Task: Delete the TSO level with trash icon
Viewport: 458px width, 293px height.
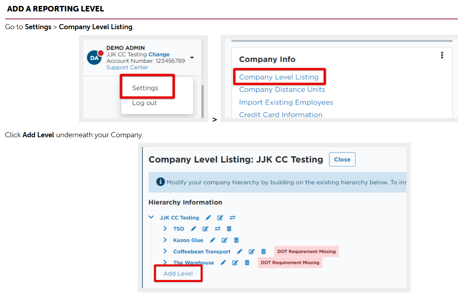Action: (229, 229)
